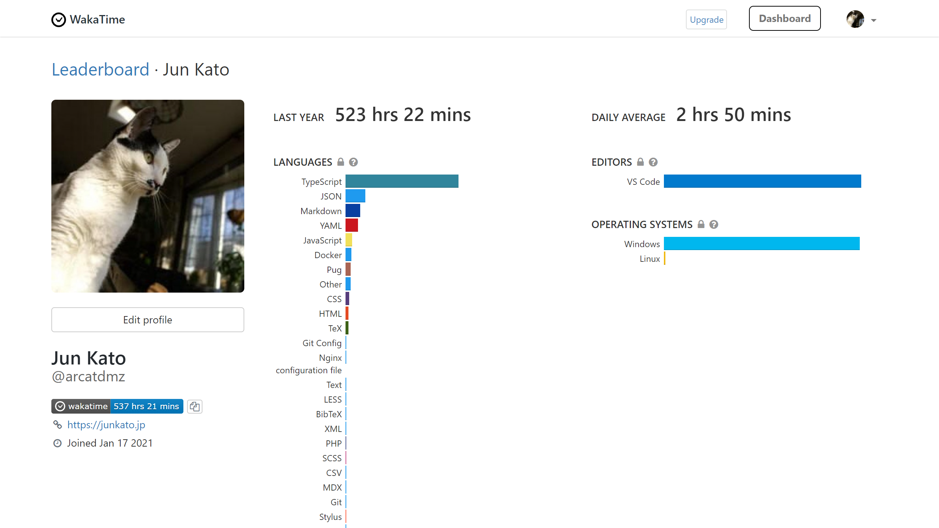Click the lock icon beside Editors
939x528 pixels.
(x=640, y=162)
